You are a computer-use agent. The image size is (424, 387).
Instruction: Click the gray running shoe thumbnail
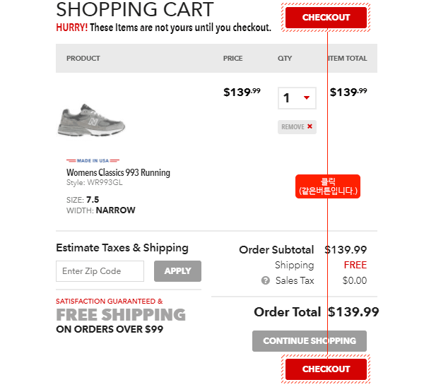[91, 120]
